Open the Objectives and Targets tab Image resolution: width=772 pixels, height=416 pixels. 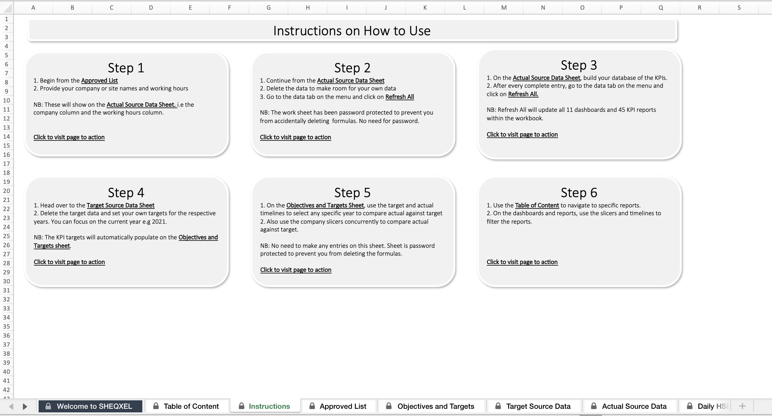[x=431, y=406]
